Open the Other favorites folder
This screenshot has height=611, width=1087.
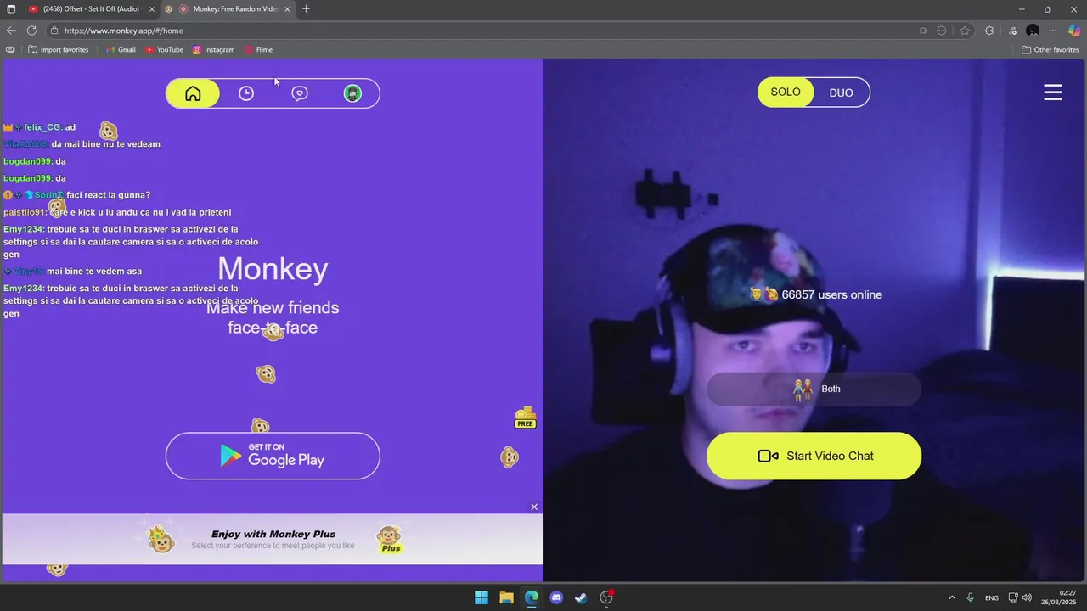pyautogui.click(x=1050, y=50)
